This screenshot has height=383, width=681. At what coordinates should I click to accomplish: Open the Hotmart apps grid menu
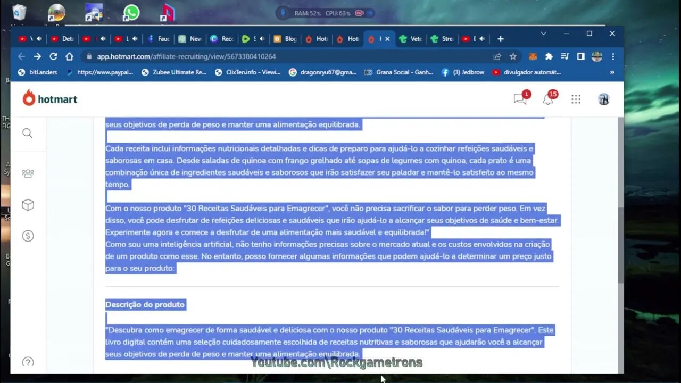pos(576,99)
